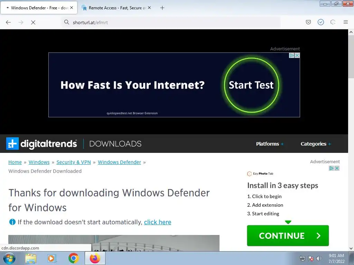The width and height of the screenshot is (354, 265).
Task: Click the hexagon extension toolbar icon
Action: (333, 22)
